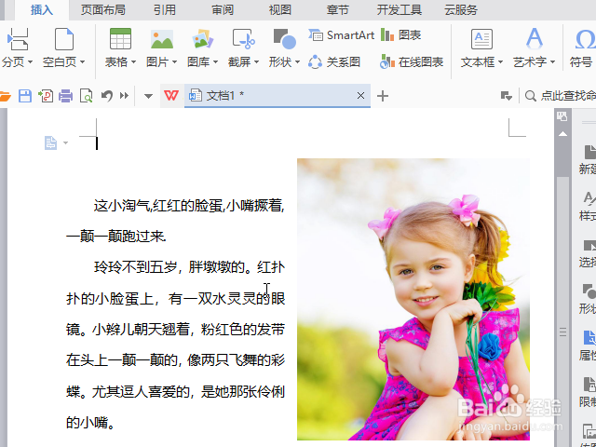Image resolution: width=596 pixels, height=447 pixels.
Task: Switch to the 云服务 tab
Action: coord(461,10)
